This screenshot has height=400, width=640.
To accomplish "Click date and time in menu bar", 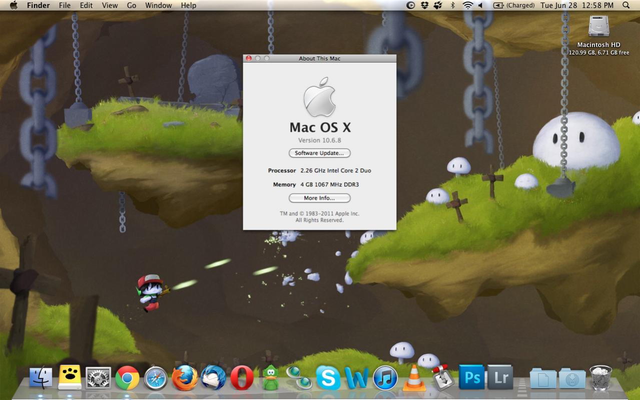I will click(576, 5).
